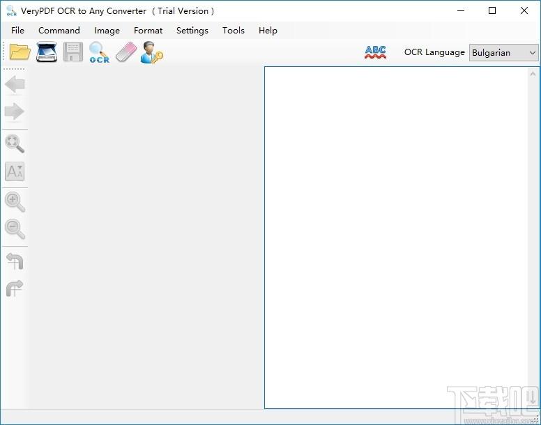The image size is (541, 425).
Task: Rotate image left with curved arrow
Action: coord(15,261)
